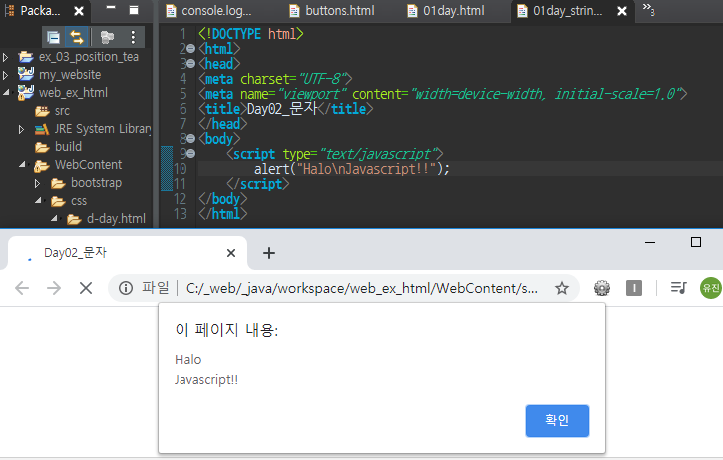Minimize the Package Explorer panel
The image size is (723, 460).
111,8
